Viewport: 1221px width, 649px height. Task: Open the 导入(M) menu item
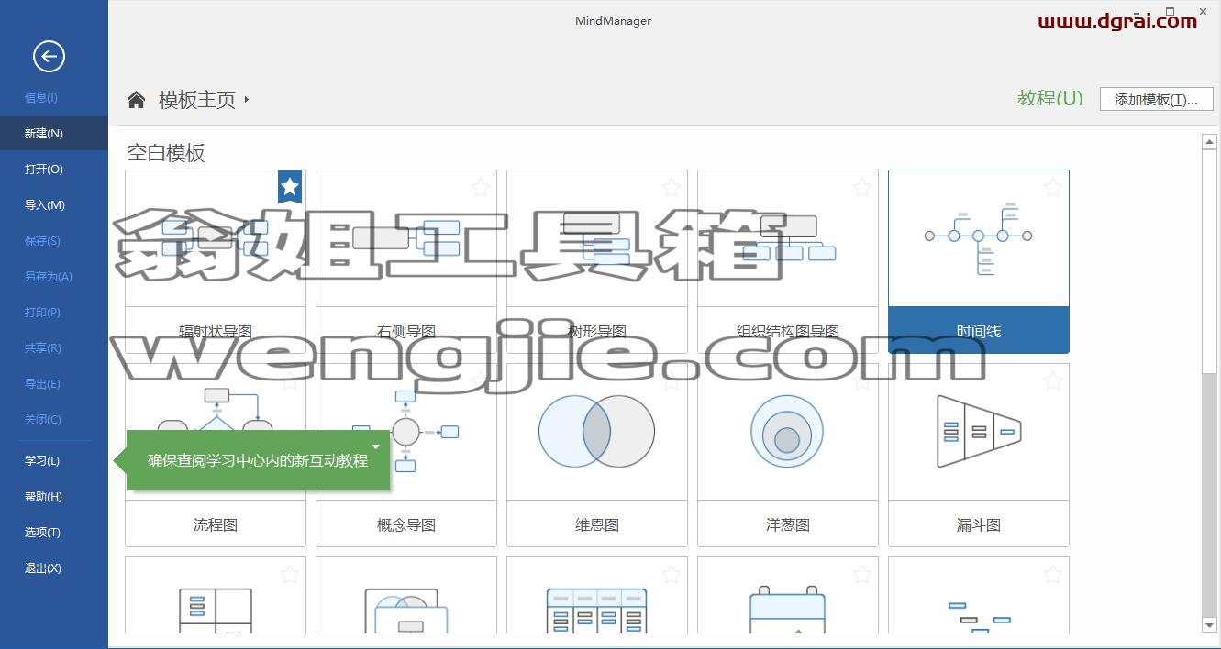point(54,204)
